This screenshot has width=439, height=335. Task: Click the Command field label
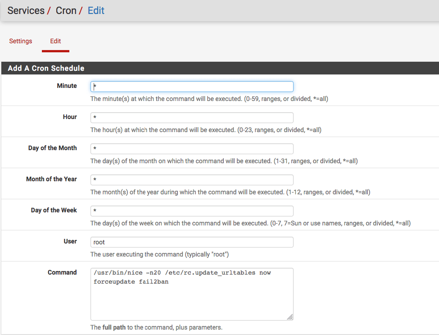coord(62,272)
